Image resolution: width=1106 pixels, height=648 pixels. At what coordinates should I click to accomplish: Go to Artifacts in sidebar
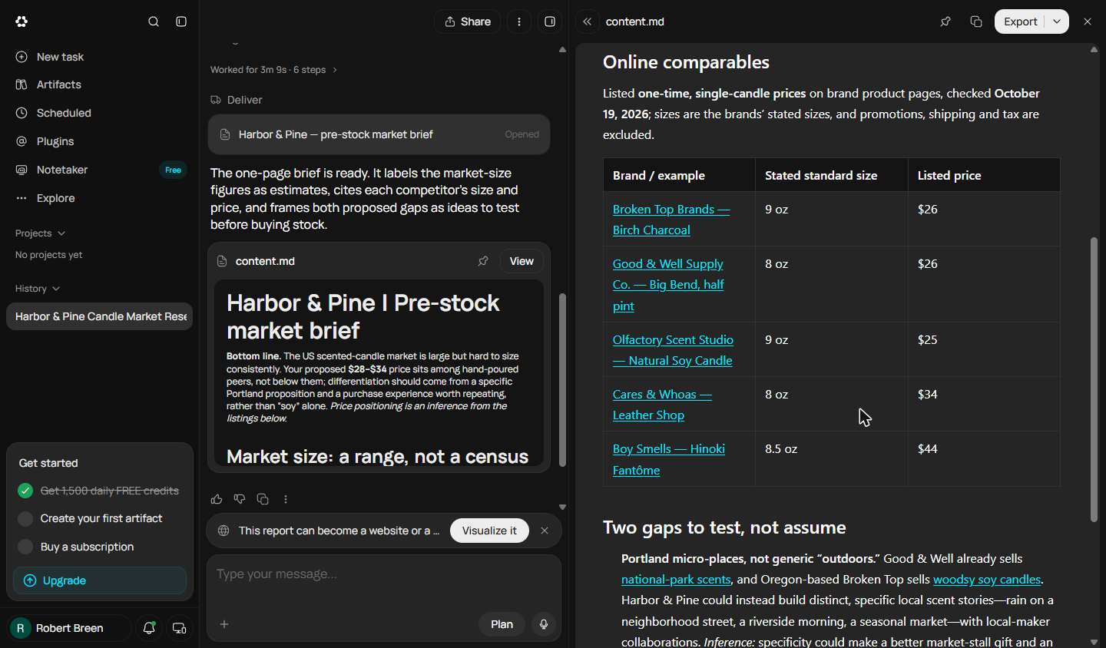99,84
